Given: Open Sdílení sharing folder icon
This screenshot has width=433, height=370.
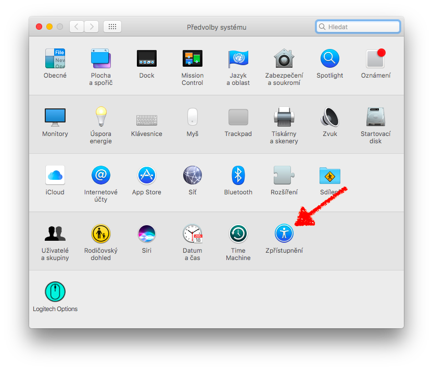Looking at the screenshot, I should click(330, 176).
